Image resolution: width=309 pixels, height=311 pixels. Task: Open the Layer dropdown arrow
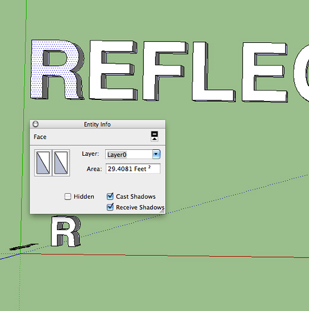click(x=156, y=154)
